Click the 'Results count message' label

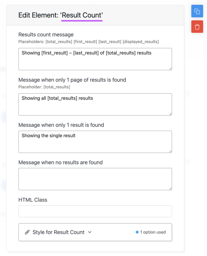tap(46, 34)
